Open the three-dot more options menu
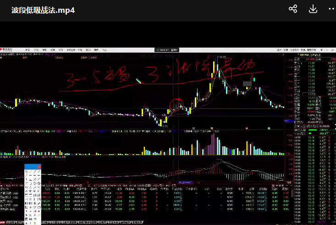The image size is (336, 225). [332, 9]
